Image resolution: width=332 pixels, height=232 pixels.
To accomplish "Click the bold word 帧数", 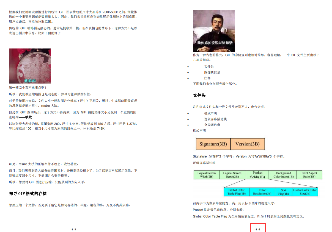I will pos(29,117).
